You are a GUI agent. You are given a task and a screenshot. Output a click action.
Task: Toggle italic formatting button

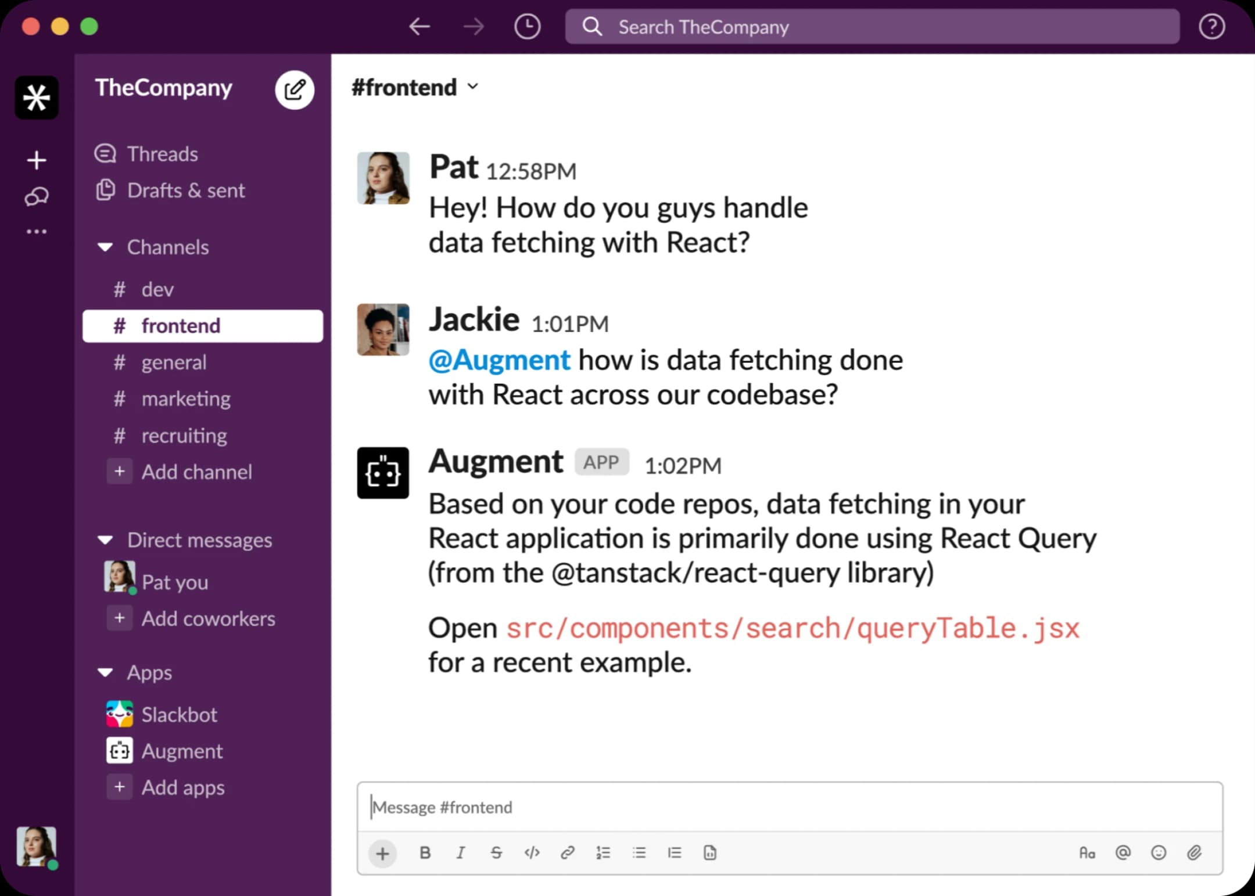pos(460,852)
